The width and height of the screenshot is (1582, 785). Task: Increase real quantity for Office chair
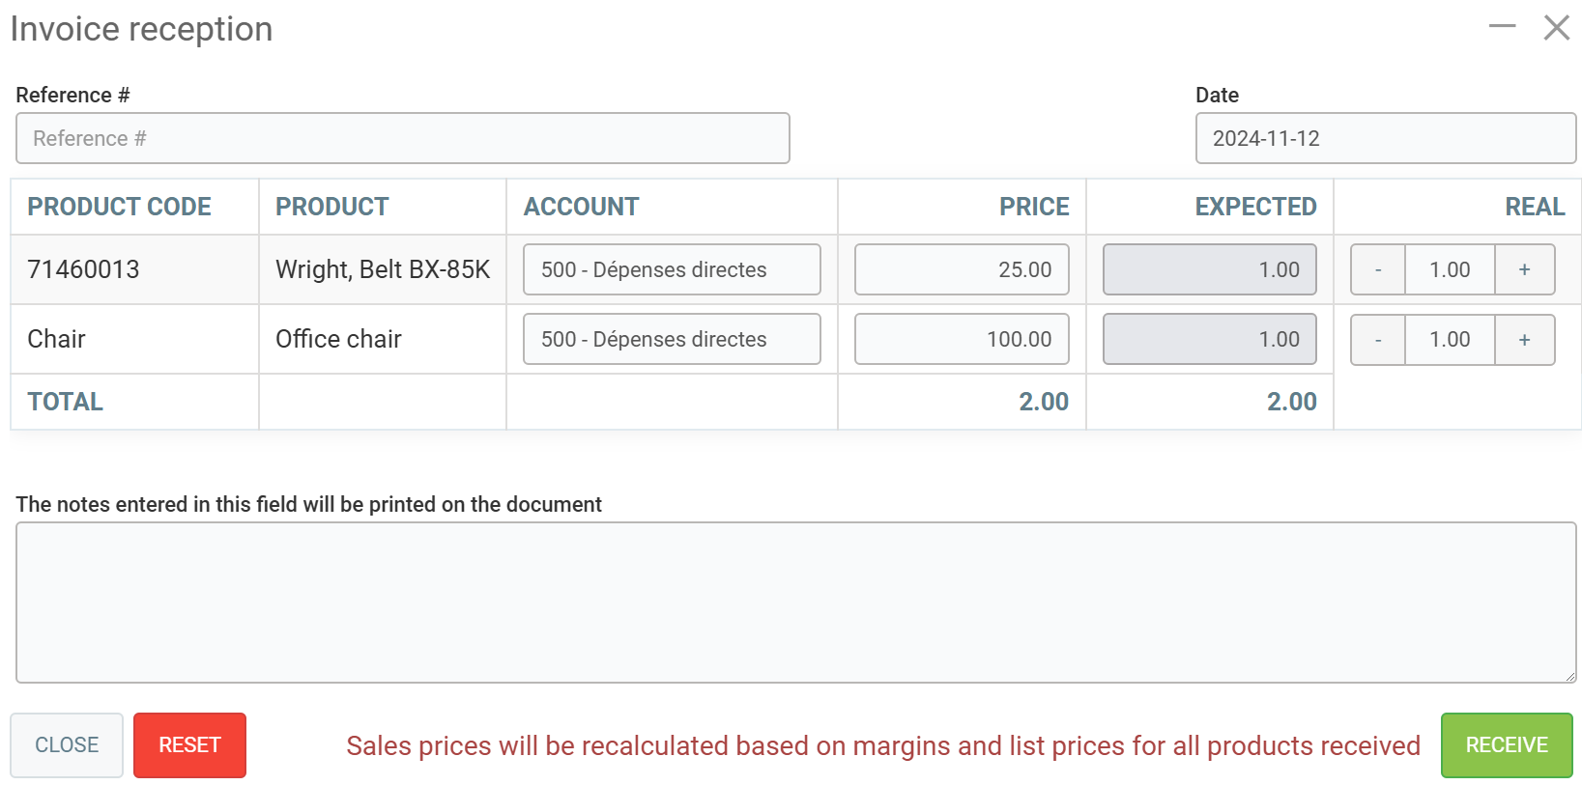coord(1524,339)
